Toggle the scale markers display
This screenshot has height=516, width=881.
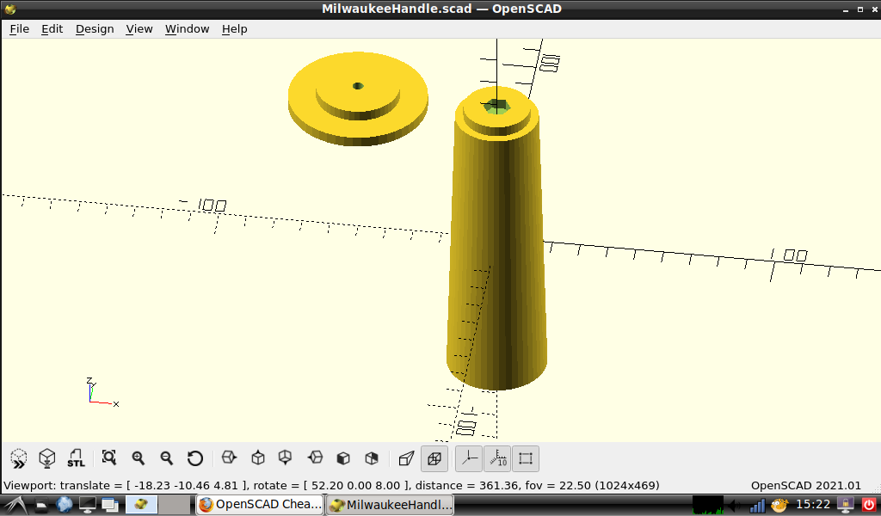point(497,458)
